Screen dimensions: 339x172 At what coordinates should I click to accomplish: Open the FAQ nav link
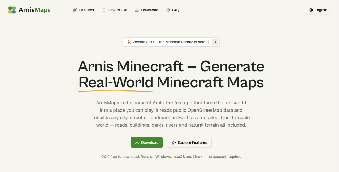(x=172, y=10)
